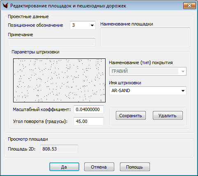Viewport: 198px width, 176px height.
Task: Click the Наименование (тип) покрытия label
Action: tap(141, 63)
